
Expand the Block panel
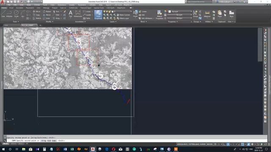click(144, 22)
